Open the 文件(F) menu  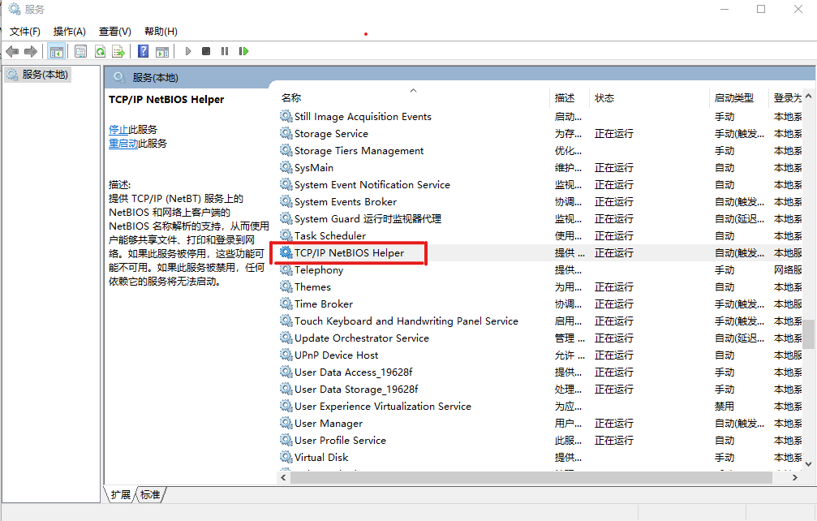[x=25, y=32]
